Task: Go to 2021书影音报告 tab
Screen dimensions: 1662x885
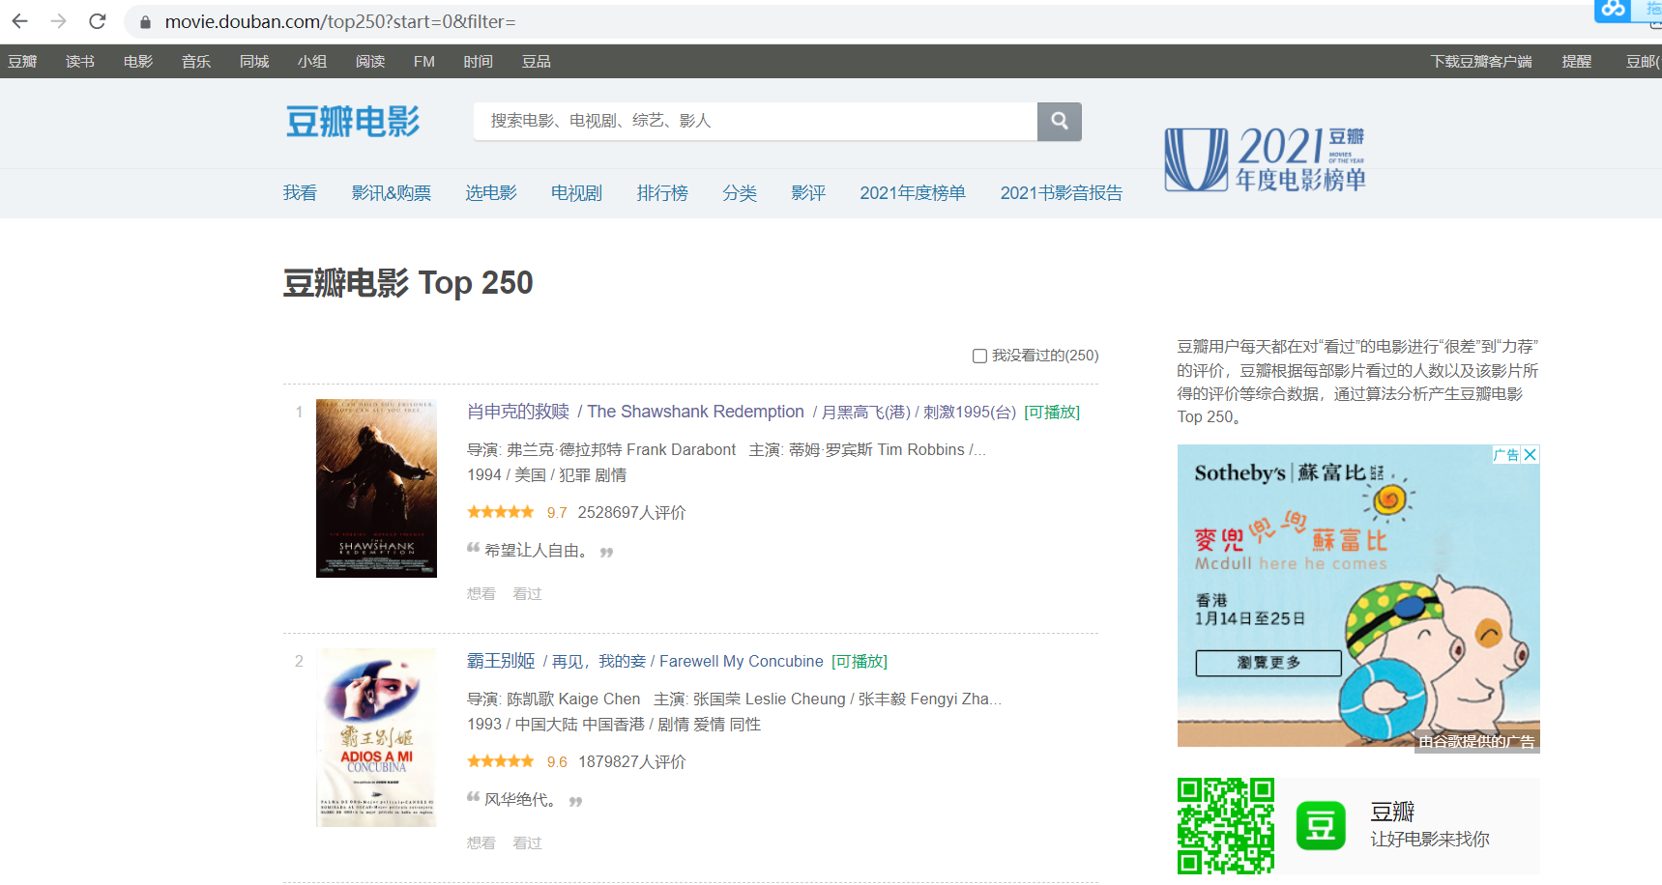Action: pos(1062,193)
